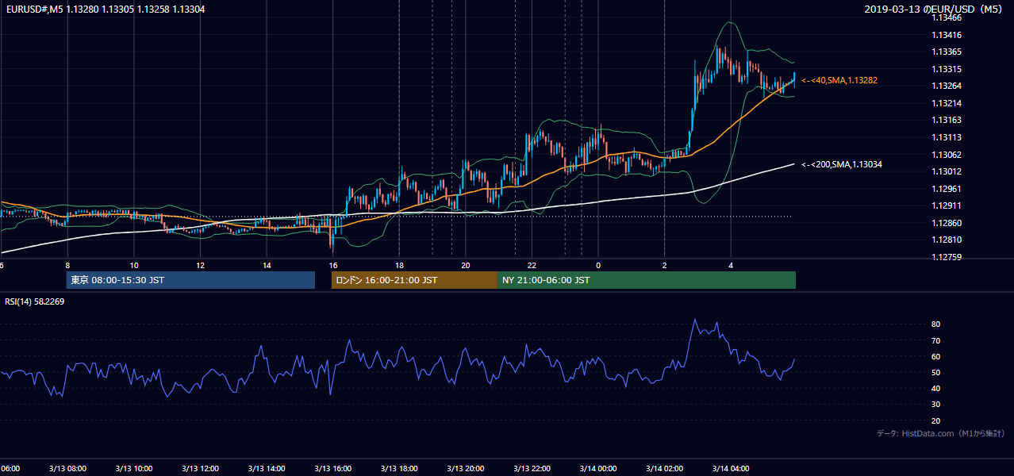Click price level 1.12911 on the price axis
The height and width of the screenshot is (476, 1014).
click(x=947, y=205)
